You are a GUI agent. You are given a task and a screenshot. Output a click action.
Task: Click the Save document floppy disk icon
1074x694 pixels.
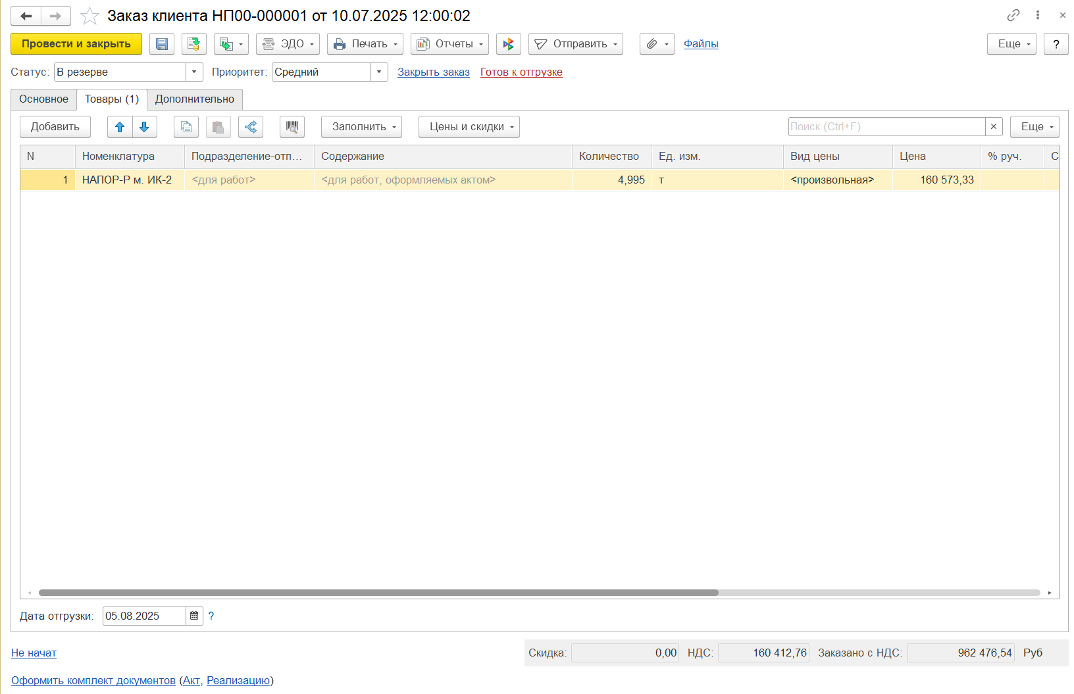click(x=162, y=44)
